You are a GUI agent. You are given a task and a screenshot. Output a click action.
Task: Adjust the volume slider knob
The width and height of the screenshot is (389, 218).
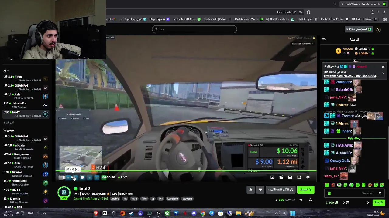click(82, 177)
